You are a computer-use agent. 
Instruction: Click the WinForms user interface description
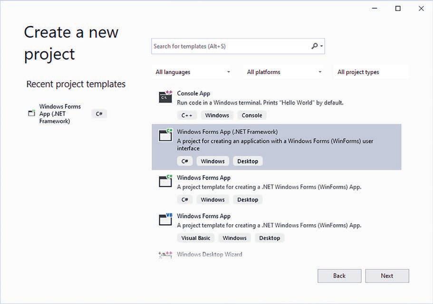click(275, 144)
